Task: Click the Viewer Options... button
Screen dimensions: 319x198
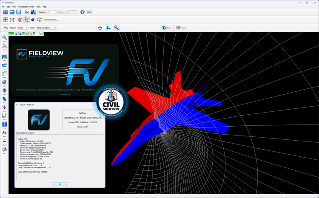Action: (x=51, y=20)
